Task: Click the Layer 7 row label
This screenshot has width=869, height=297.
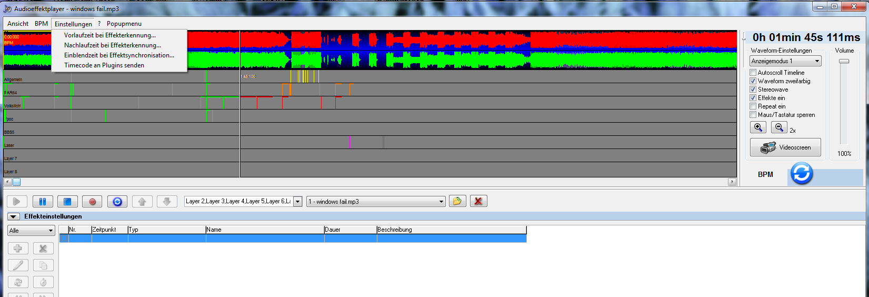Action: tap(11, 159)
